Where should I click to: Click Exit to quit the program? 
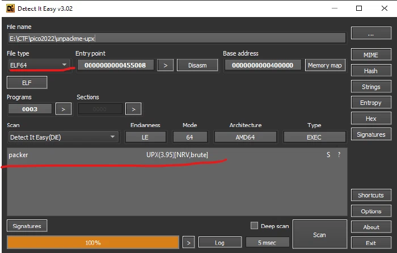click(371, 243)
